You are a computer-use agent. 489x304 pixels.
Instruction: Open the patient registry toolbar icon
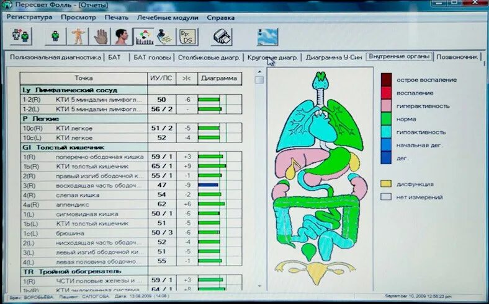(20, 36)
